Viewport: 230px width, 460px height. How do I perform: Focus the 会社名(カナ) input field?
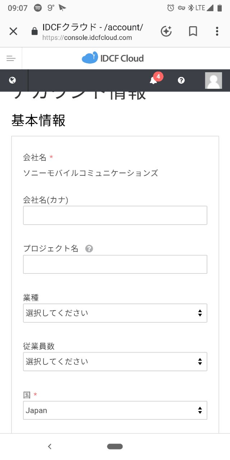[x=115, y=215]
